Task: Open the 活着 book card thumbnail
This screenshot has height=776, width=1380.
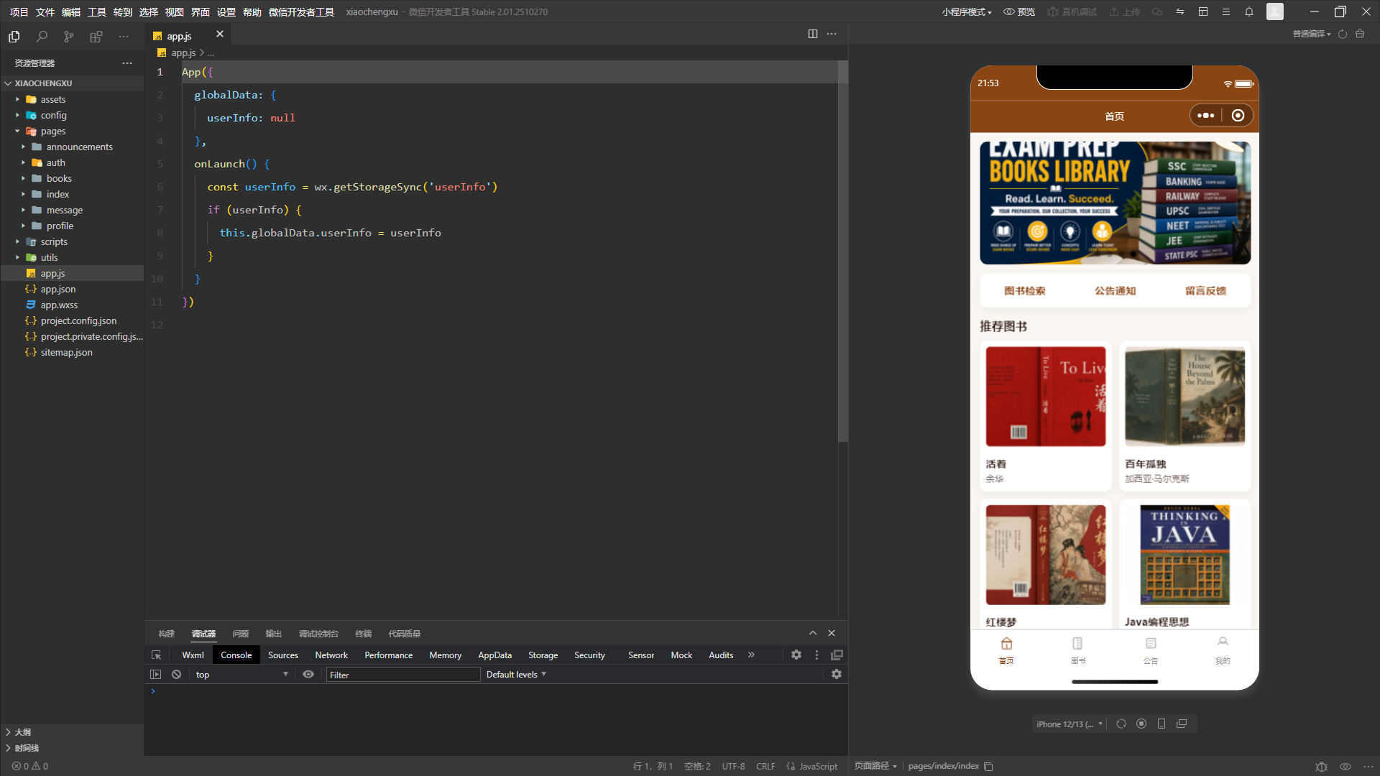Action: (x=1046, y=397)
